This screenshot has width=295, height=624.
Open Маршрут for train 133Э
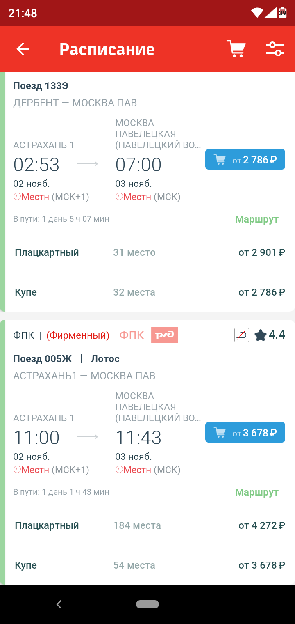click(x=257, y=219)
